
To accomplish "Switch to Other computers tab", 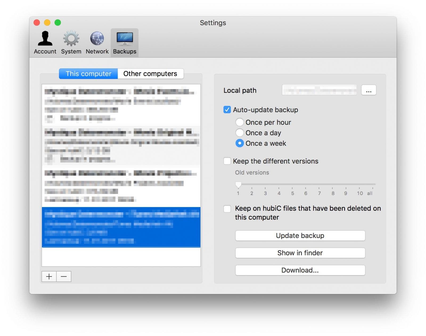I will tap(150, 74).
